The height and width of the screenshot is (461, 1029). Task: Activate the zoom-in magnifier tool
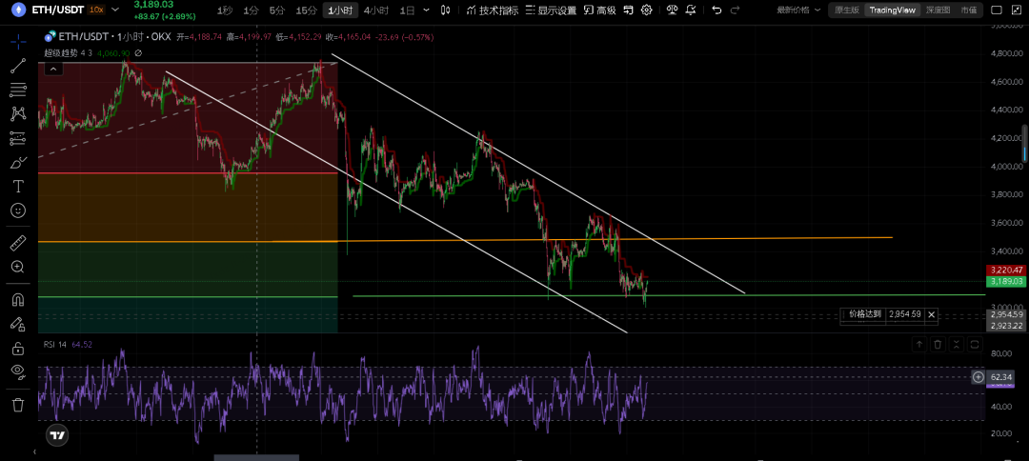(x=17, y=268)
